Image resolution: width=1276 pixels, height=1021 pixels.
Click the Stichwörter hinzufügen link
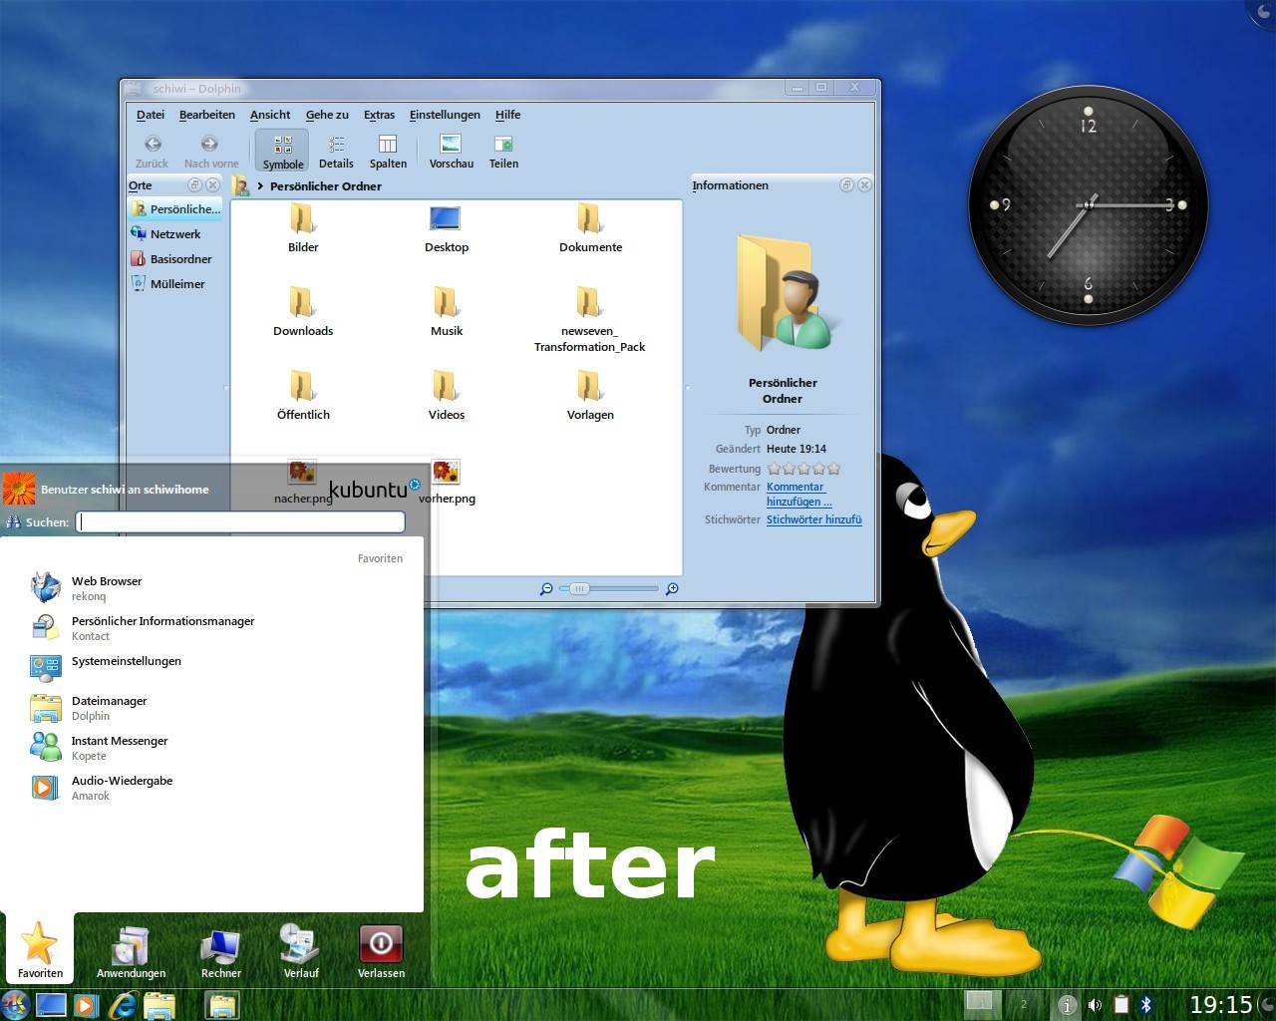813,519
